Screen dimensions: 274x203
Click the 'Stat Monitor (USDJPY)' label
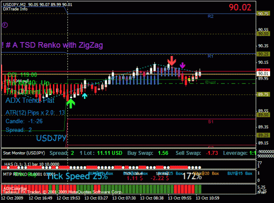point(24,153)
